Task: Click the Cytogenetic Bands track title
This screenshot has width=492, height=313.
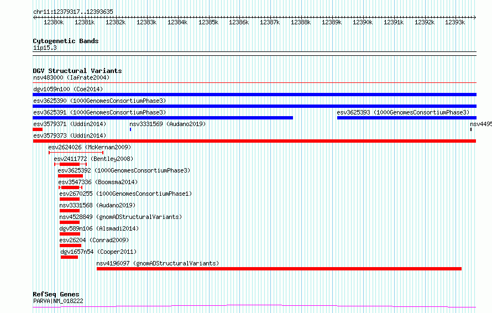Action: pos(66,41)
